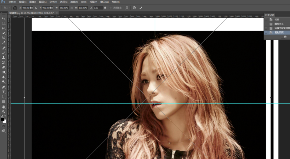Reset default foreground and background colors

[x=2, y=116]
